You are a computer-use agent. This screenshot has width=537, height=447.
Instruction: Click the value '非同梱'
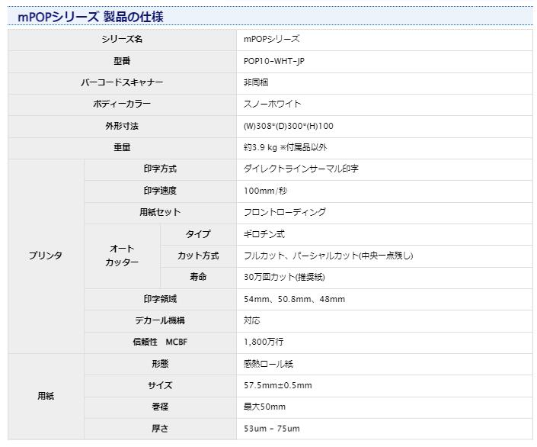256,82
